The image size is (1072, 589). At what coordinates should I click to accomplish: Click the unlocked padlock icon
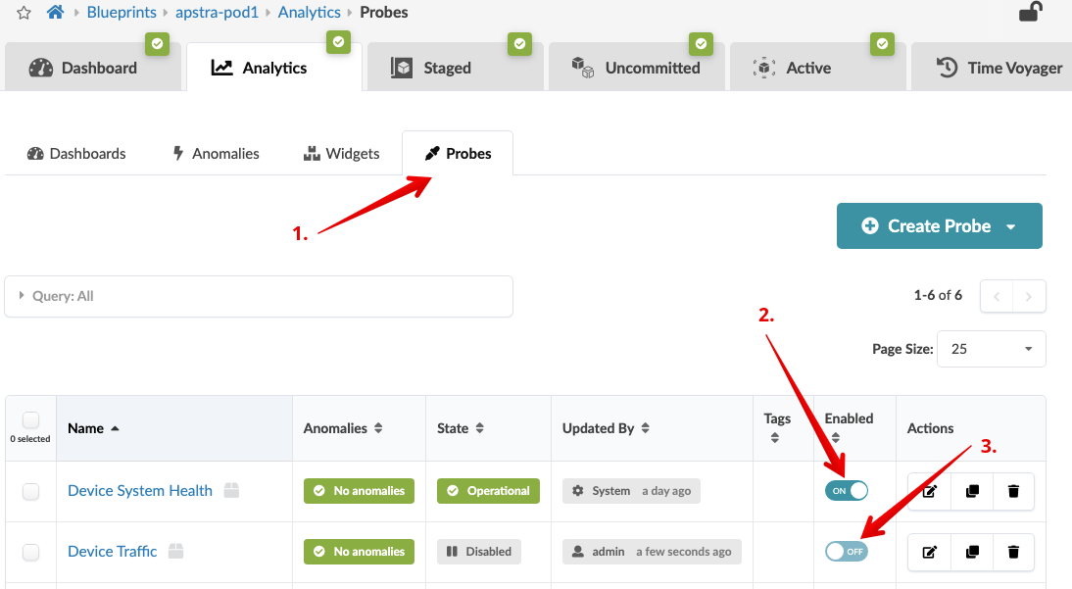[x=1030, y=12]
